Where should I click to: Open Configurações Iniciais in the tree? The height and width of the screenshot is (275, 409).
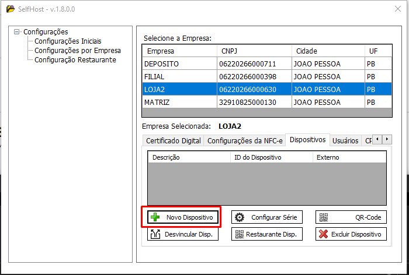point(67,41)
